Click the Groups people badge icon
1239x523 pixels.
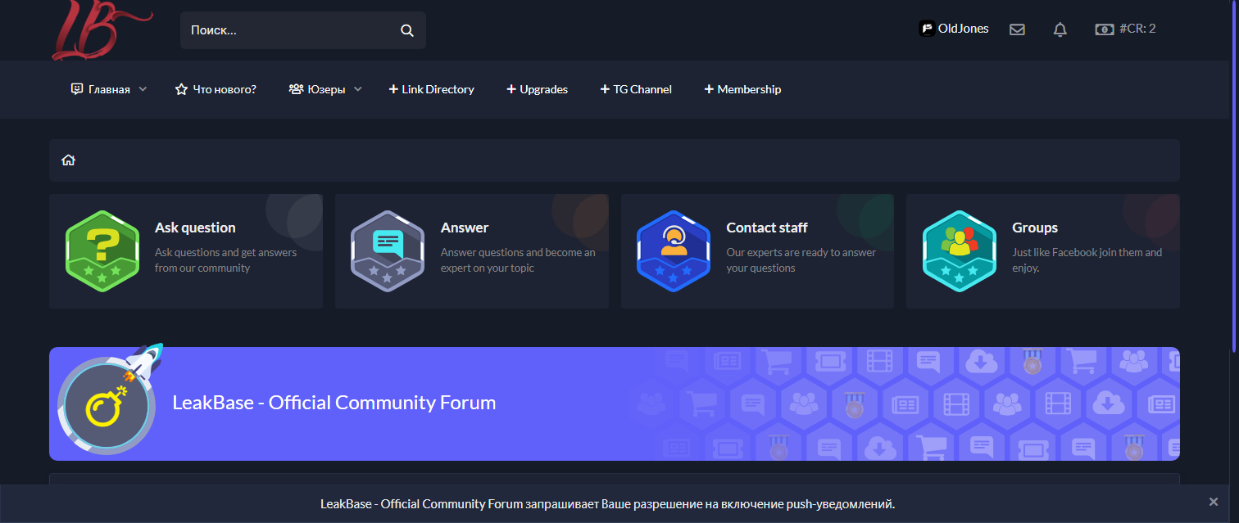pyautogui.click(x=959, y=251)
